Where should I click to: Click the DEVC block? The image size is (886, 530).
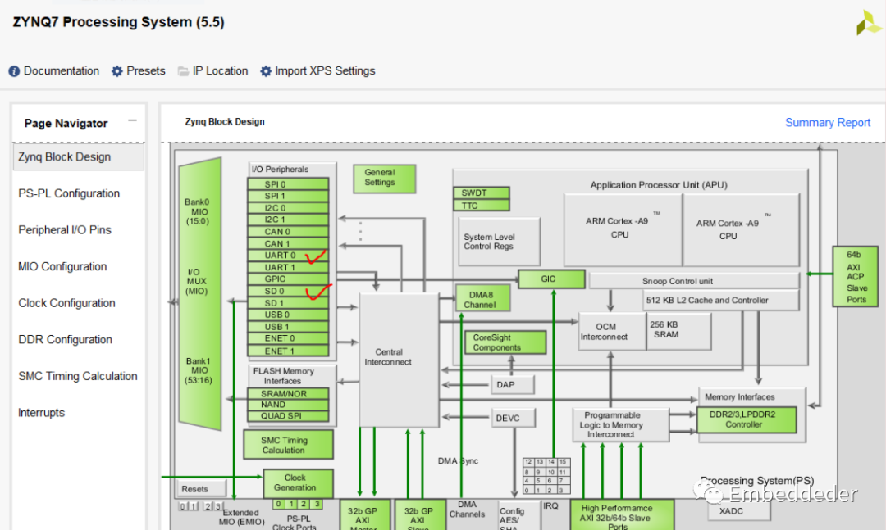click(x=513, y=419)
